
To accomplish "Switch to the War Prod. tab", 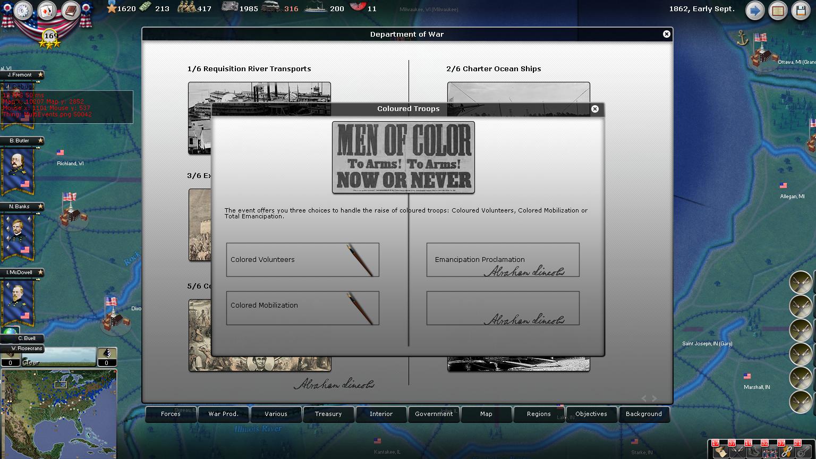I will point(223,414).
